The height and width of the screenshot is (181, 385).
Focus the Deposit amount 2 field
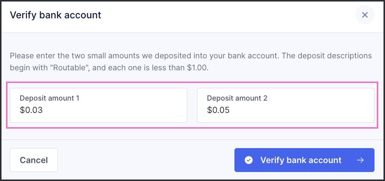tap(285, 105)
